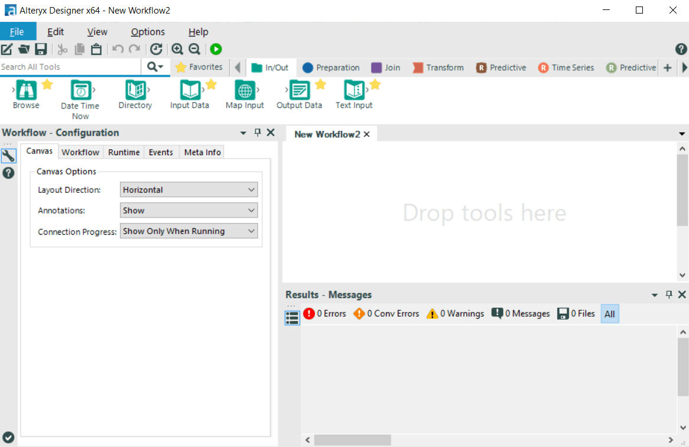The height and width of the screenshot is (447, 689).
Task: Pin the Configuration panel
Action: click(x=258, y=133)
